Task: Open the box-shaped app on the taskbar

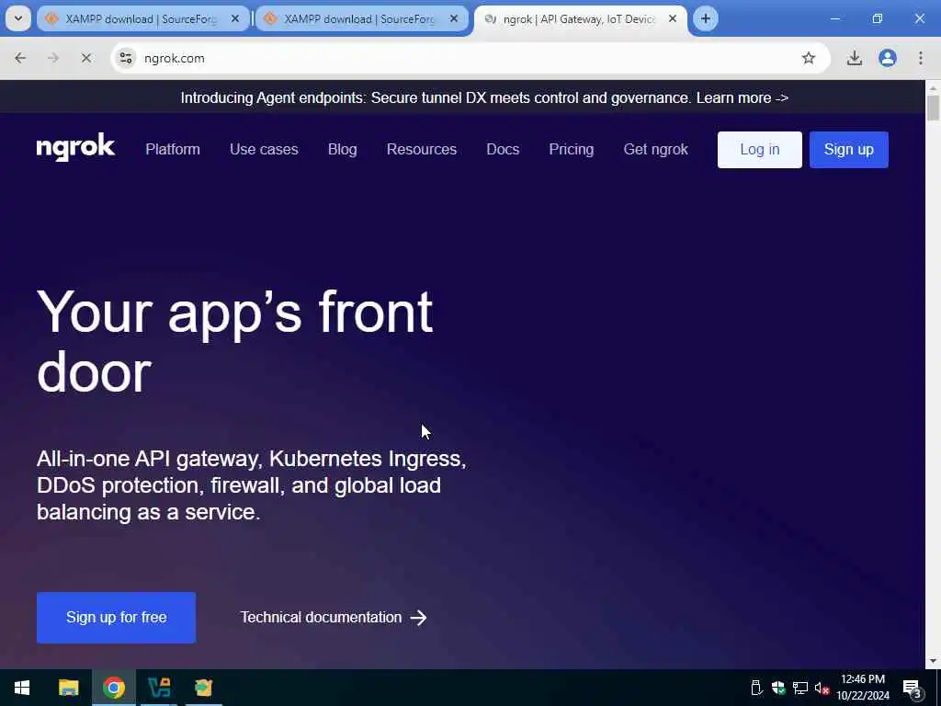Action: tap(204, 688)
